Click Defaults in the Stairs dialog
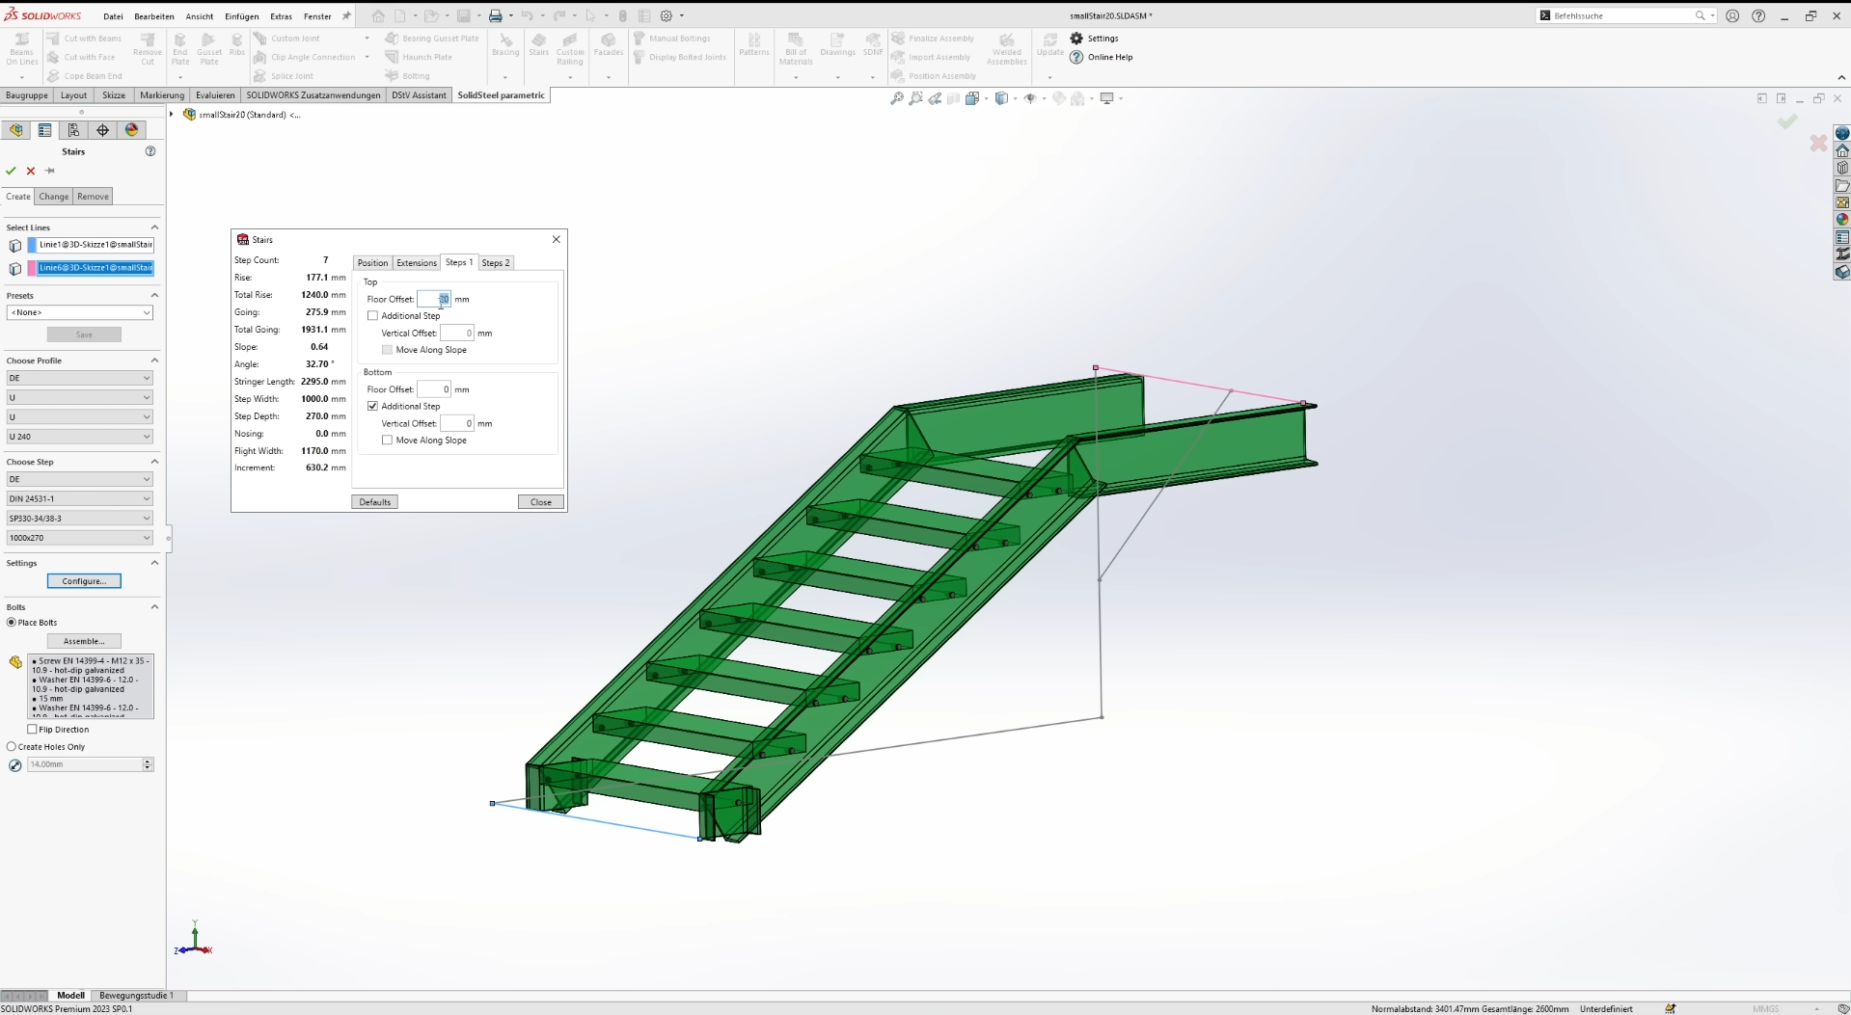Screen dimensions: 1851x1015 tap(374, 502)
